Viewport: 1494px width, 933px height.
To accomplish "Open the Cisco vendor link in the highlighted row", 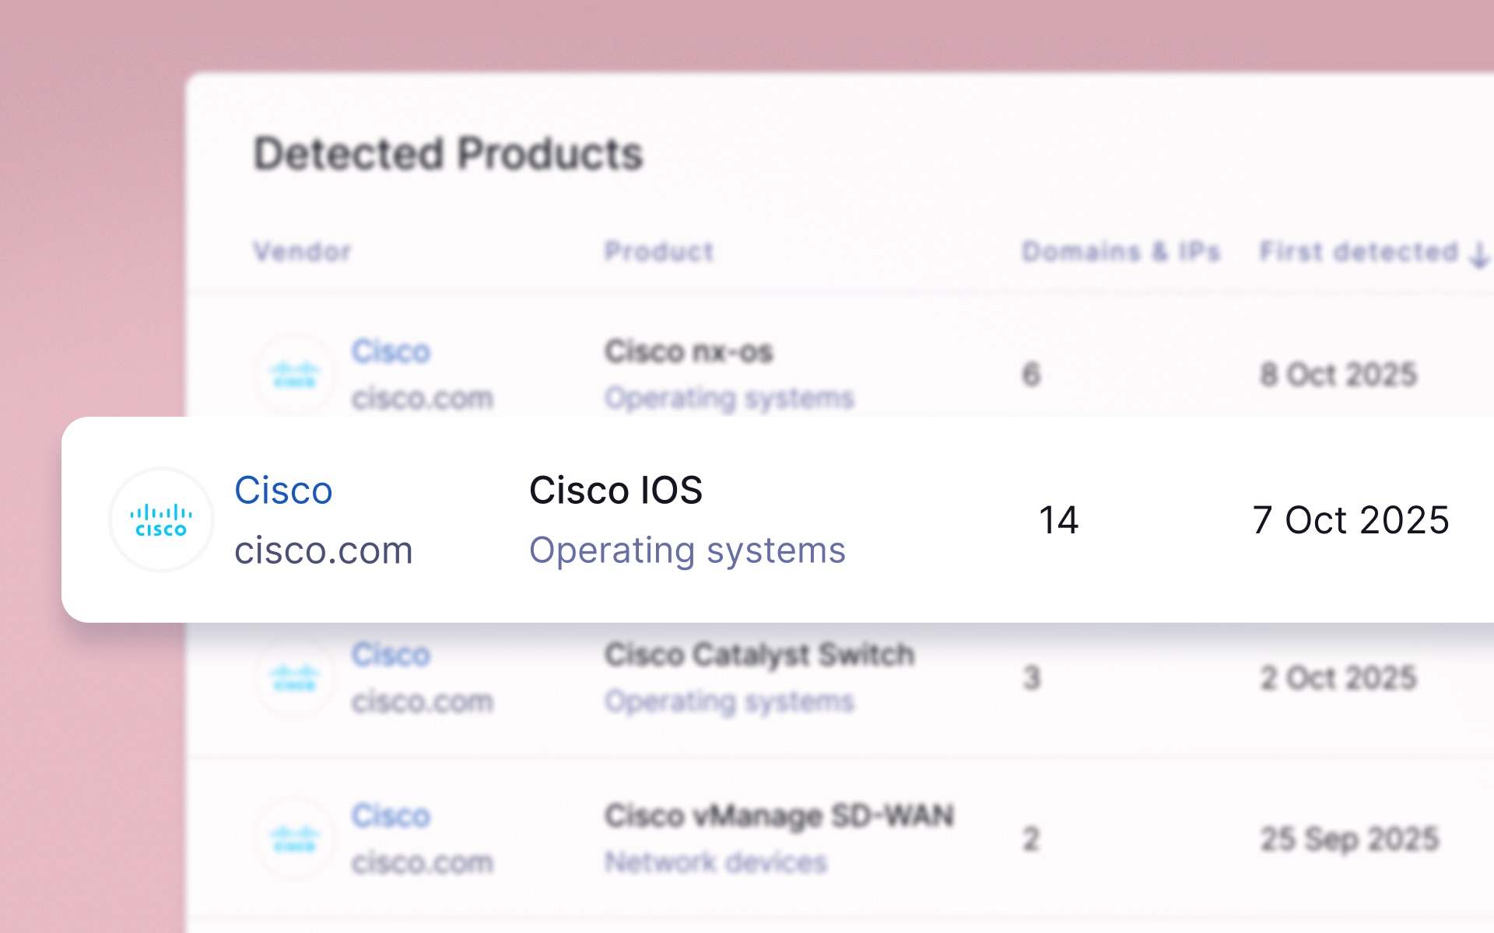I will (x=283, y=490).
